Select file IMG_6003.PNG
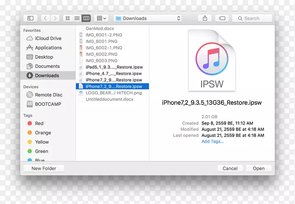The width and height of the screenshot is (295, 204). tap(112, 61)
